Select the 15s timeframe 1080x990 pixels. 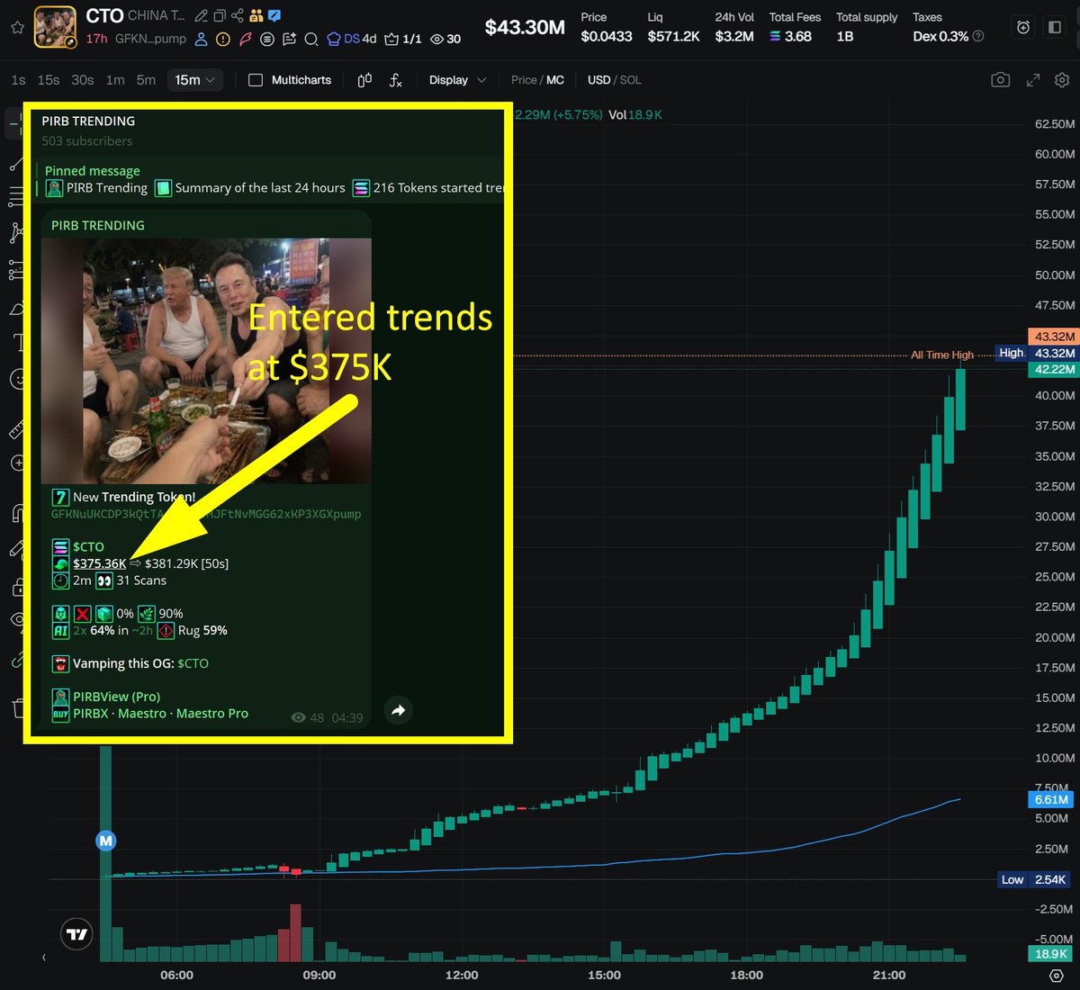tap(49, 80)
